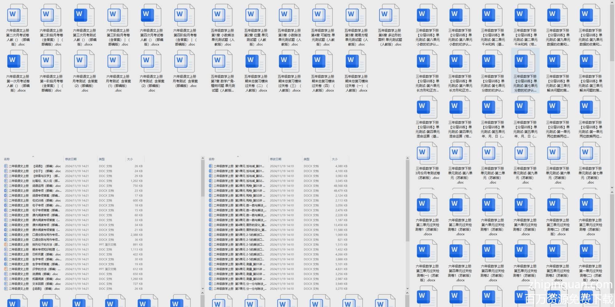
Task: Sort 二年级数学 list by 类型 column
Action: coord(307,159)
